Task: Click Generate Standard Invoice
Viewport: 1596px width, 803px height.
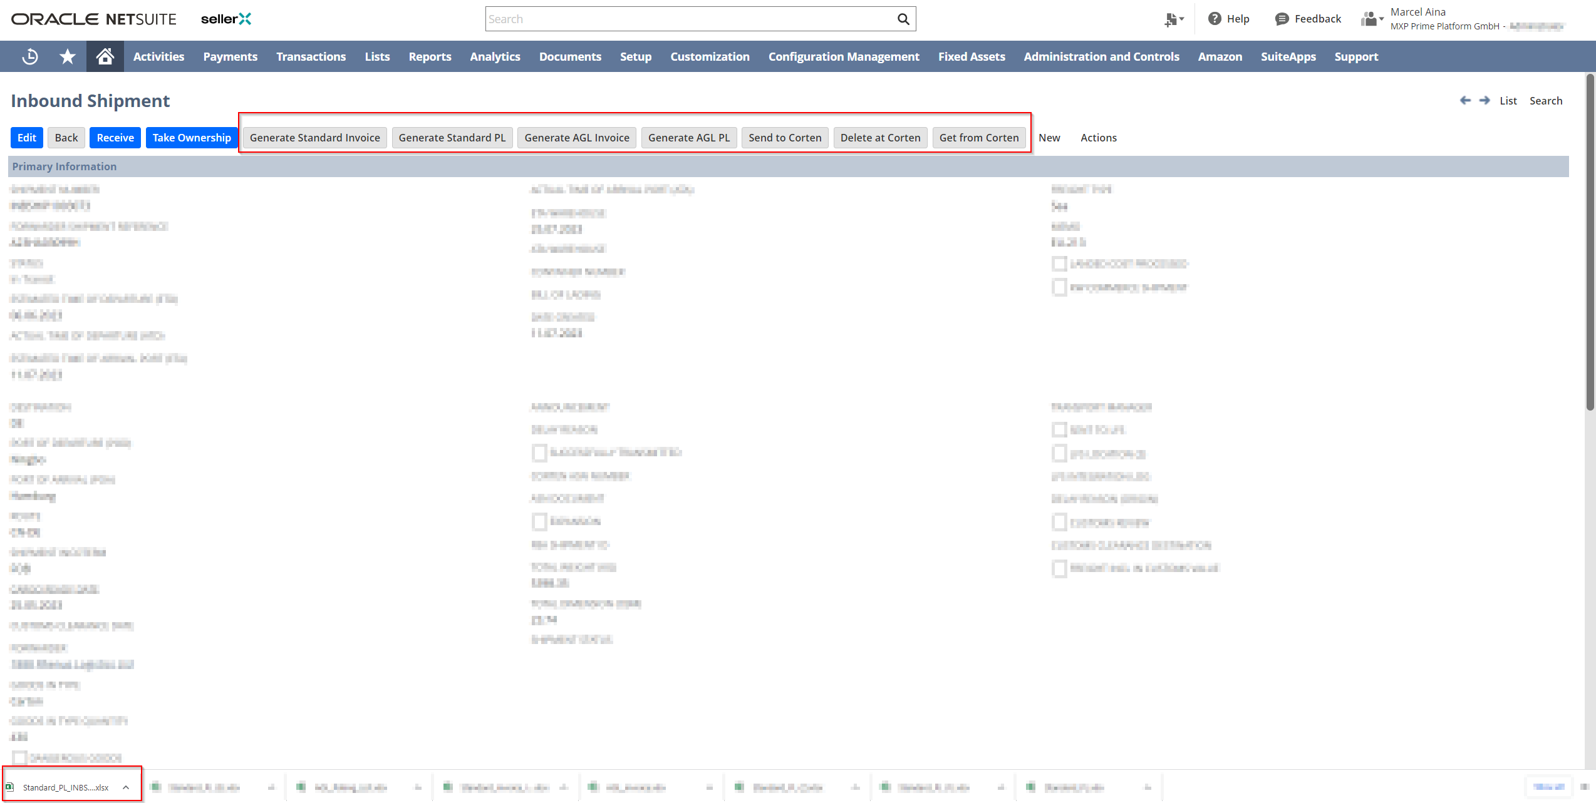Action: [x=314, y=138]
